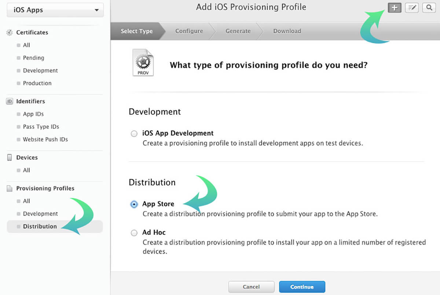This screenshot has height=295, width=440.
Task: Go to the Generate step
Action: (x=238, y=31)
